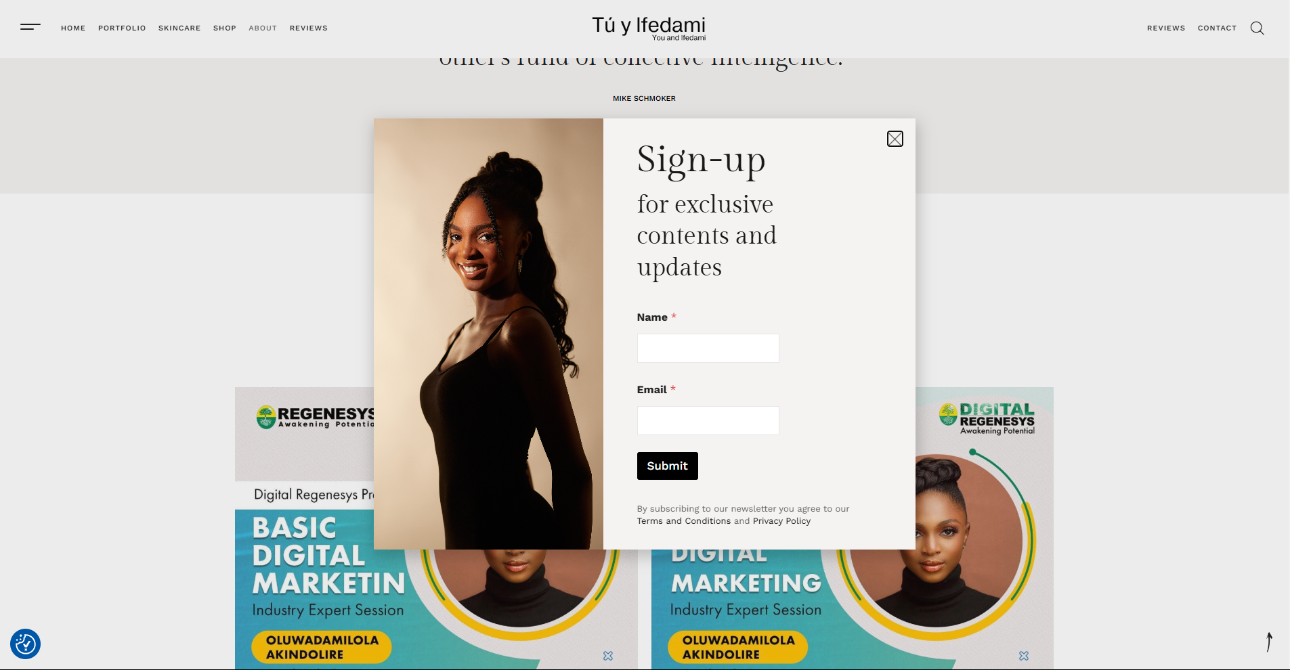
Task: Open the Contact link in header
Action: tap(1217, 28)
